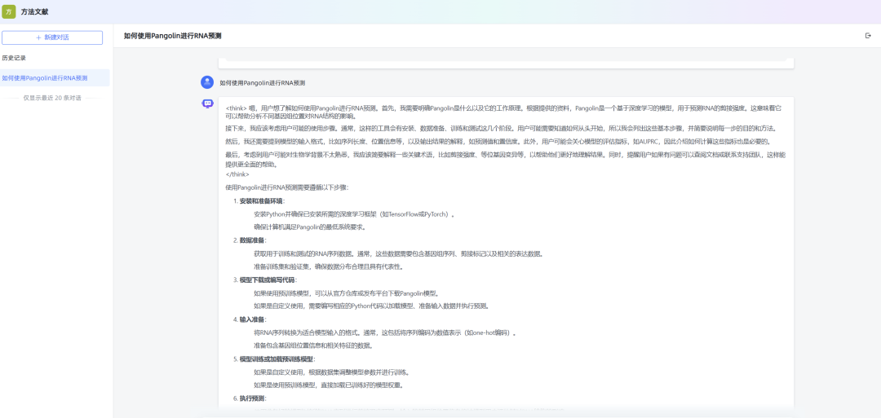Click the plus icon in 新建对话 button
Image resolution: width=881 pixels, height=418 pixels.
coord(39,37)
